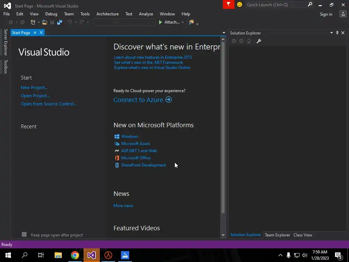Image resolution: width=349 pixels, height=262 pixels.
Task: Expand the Toolbox side tab
Action: point(5,67)
